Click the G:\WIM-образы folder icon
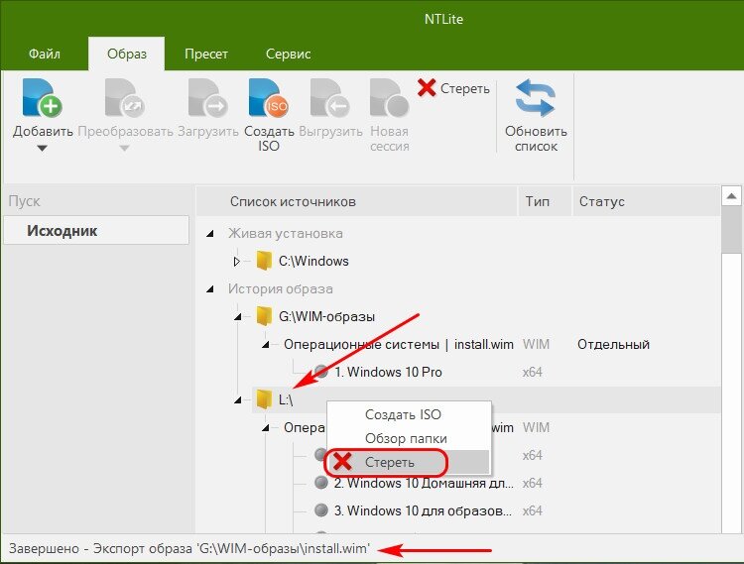Screen dimensions: 744x564 point(264,316)
